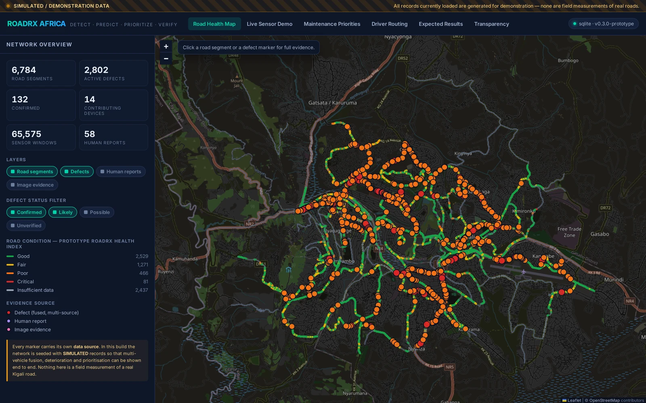Click the 6,784 Road Segments stat card
This screenshot has height=403, width=646.
[x=41, y=73]
